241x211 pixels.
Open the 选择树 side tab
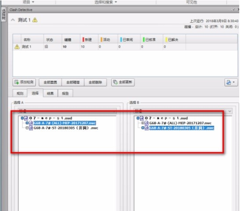click(x=4, y=14)
